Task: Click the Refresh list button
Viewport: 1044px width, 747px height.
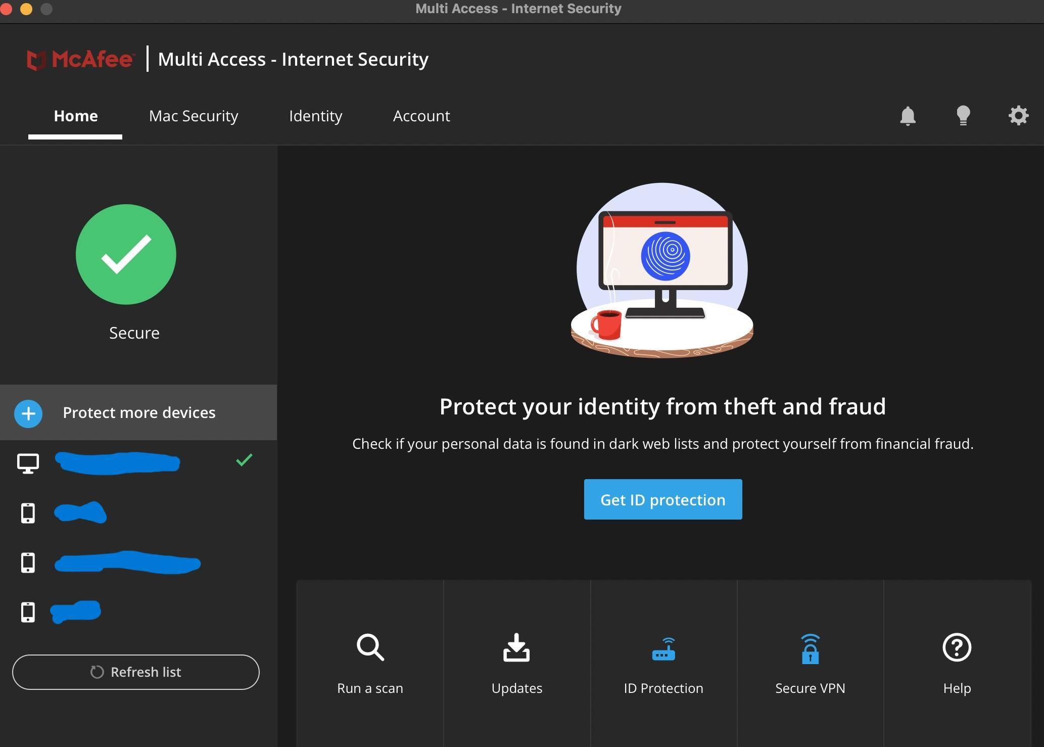Action: tap(135, 672)
